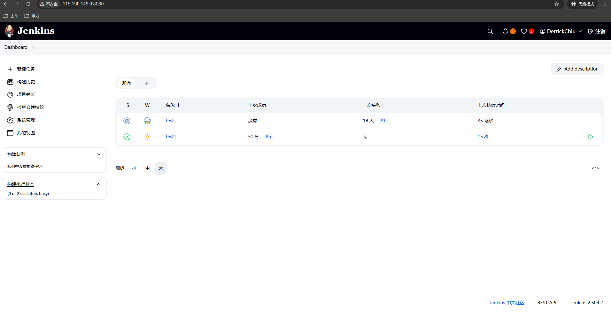The height and width of the screenshot is (312, 611).
Task: Collapse the 构建队列 panel
Action: point(99,154)
